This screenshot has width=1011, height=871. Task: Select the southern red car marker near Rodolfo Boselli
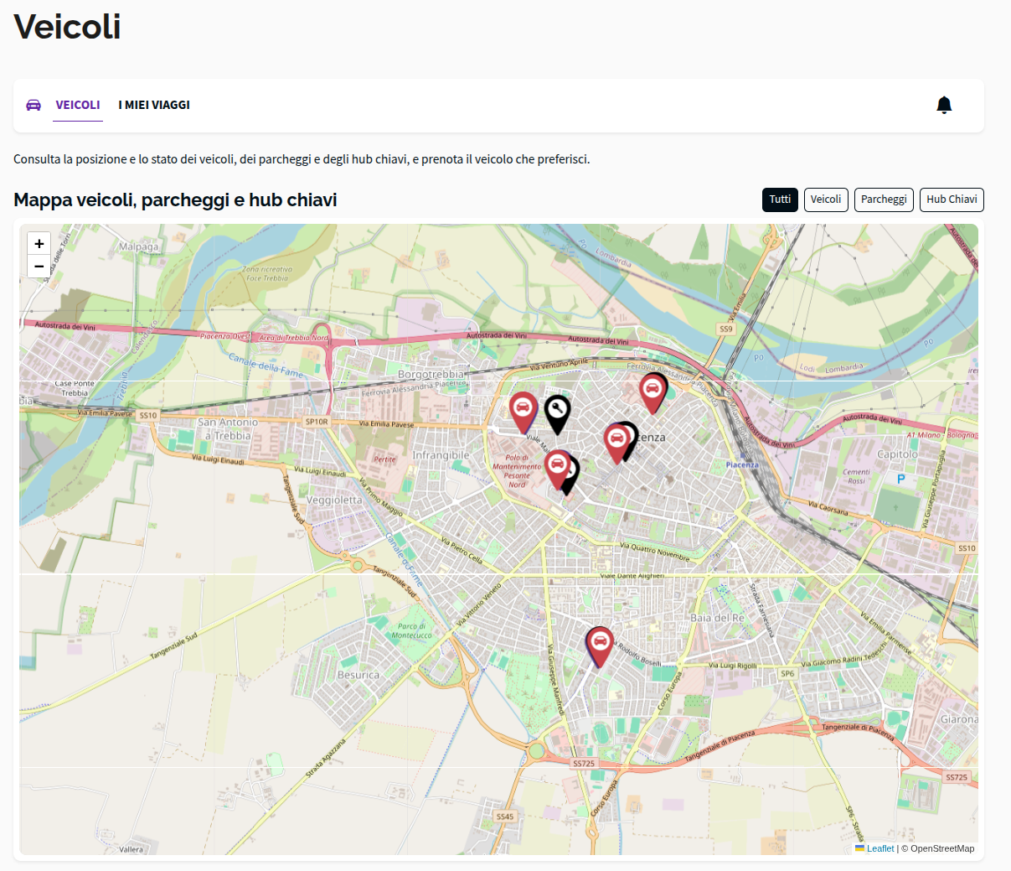[599, 646]
